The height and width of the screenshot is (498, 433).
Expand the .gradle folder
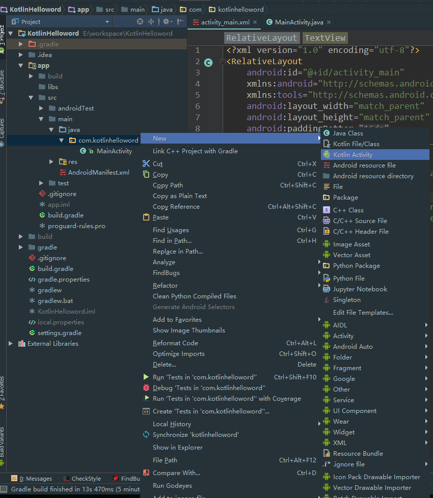pyautogui.click(x=21, y=44)
